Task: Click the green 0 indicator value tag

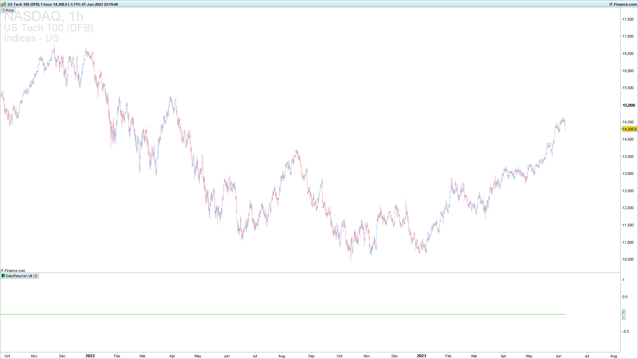Action: (623, 317)
